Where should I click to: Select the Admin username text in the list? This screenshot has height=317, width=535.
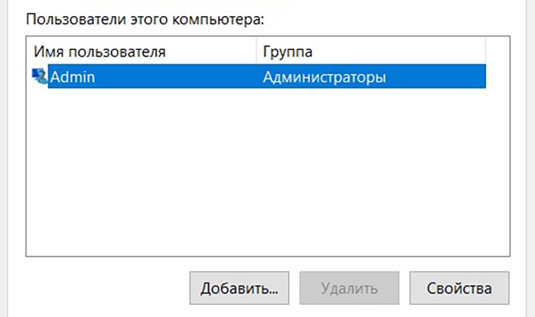(x=73, y=77)
